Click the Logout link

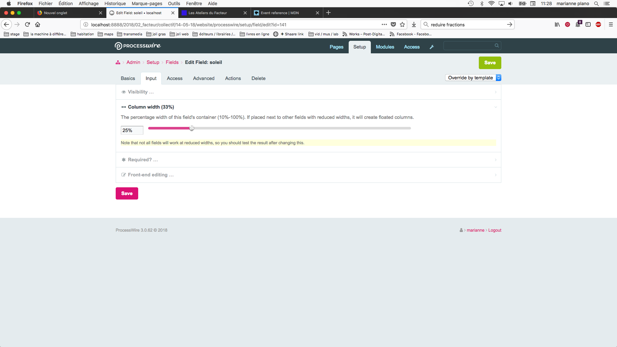[x=495, y=230]
